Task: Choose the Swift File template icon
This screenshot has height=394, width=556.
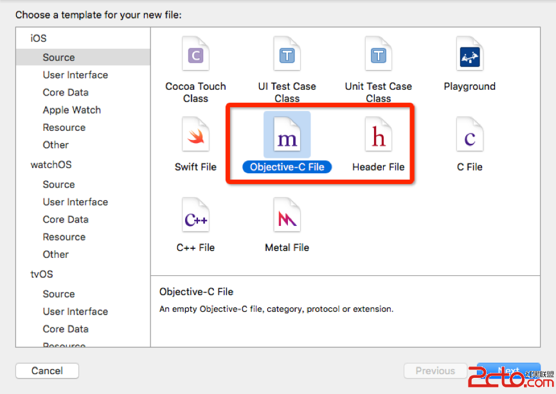Action: pos(195,137)
